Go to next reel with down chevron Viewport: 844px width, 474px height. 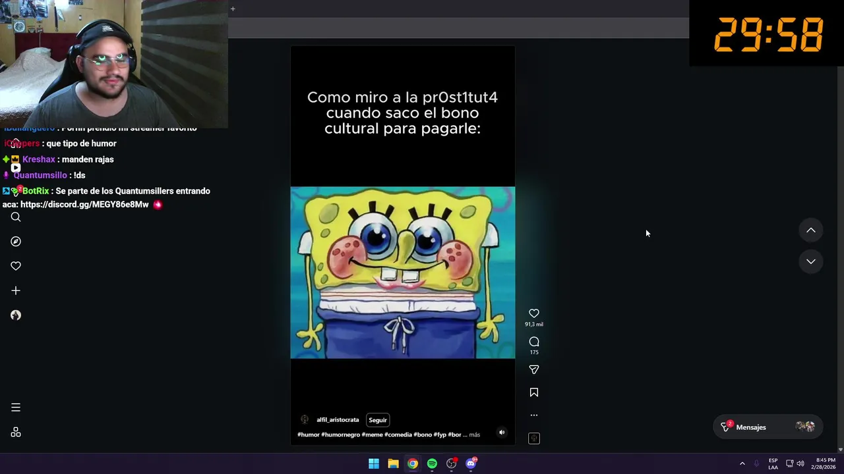tap(811, 261)
